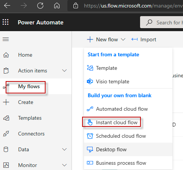This screenshot has width=183, height=170.
Task: Click the Scheduled cloud flow clock icon
Action: (x=90, y=136)
